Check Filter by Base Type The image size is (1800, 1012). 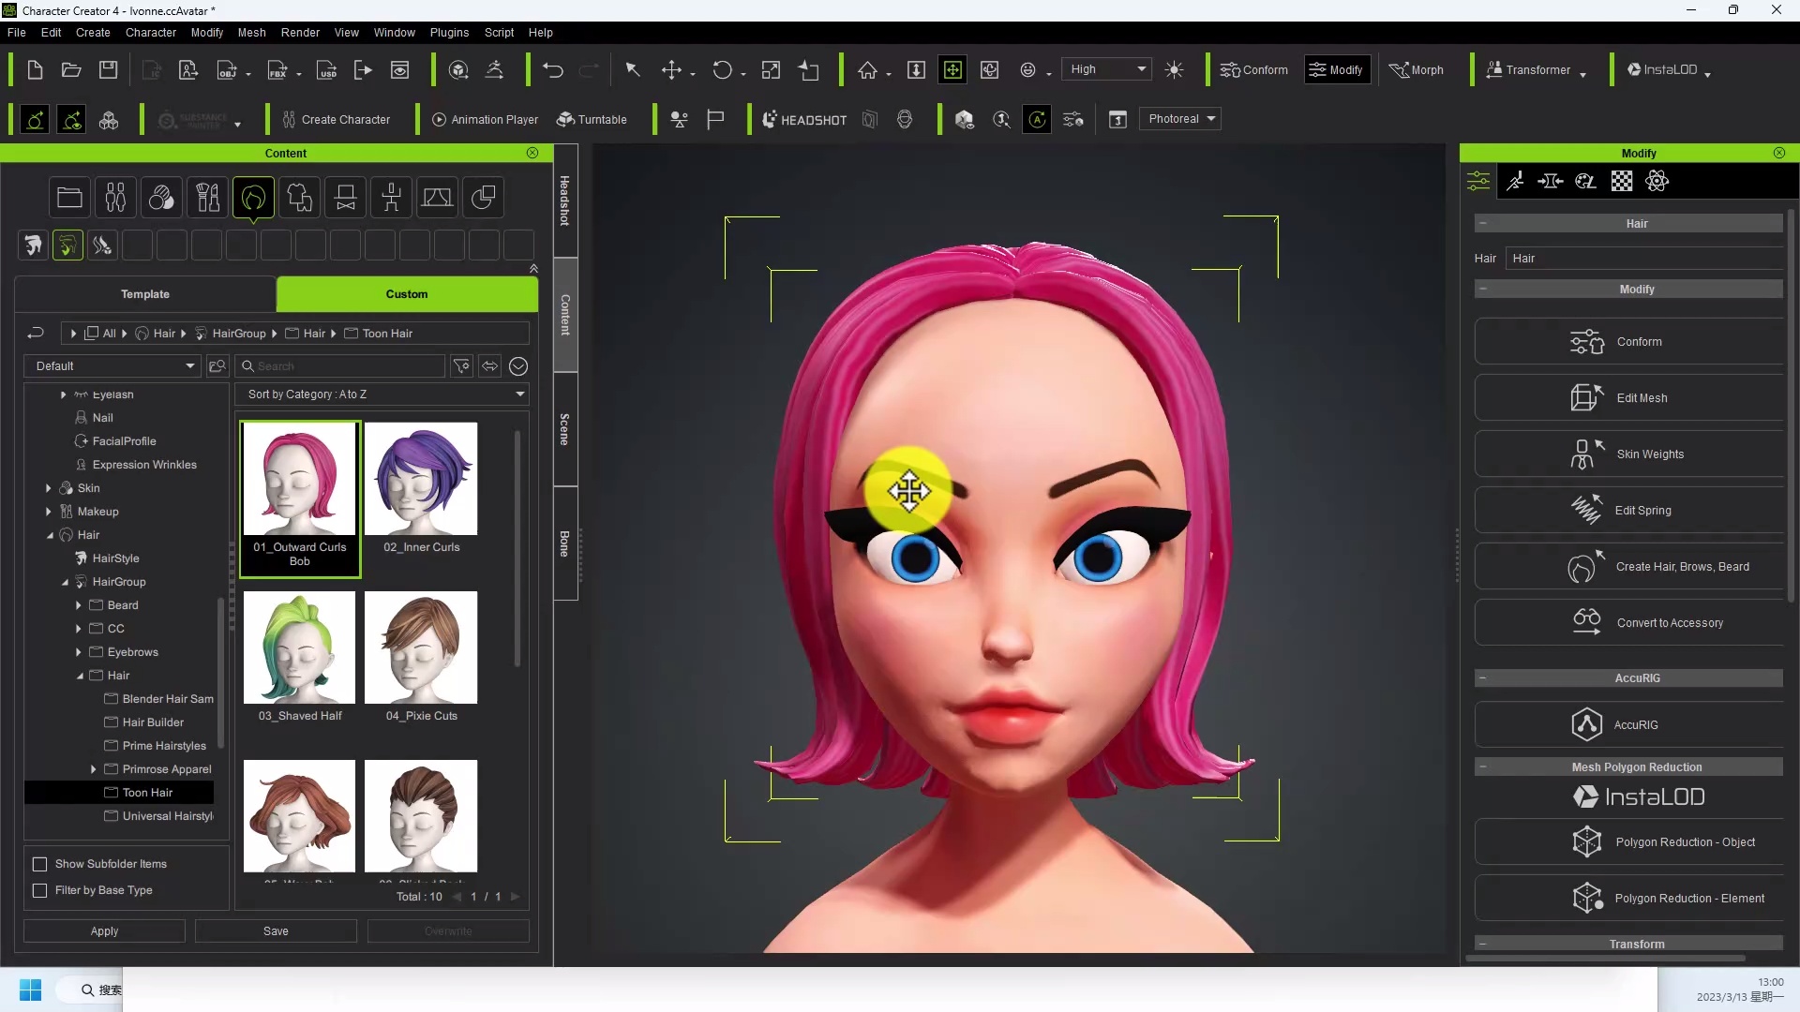click(40, 890)
